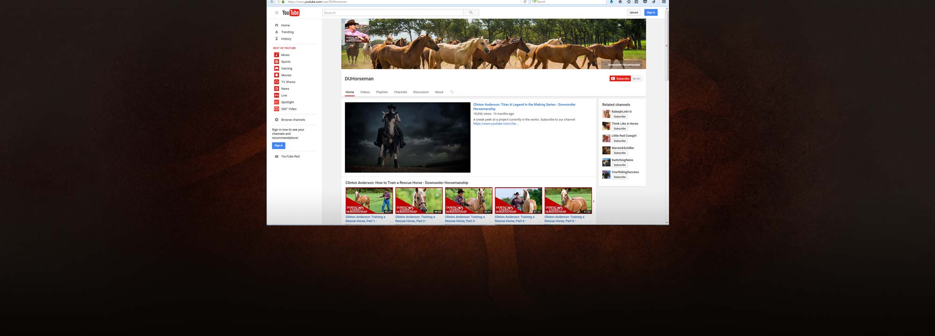Reload the page with the refresh icon
The width and height of the screenshot is (935, 336).
click(525, 2)
